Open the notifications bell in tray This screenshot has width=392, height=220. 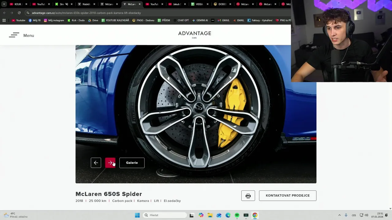coord(387,215)
